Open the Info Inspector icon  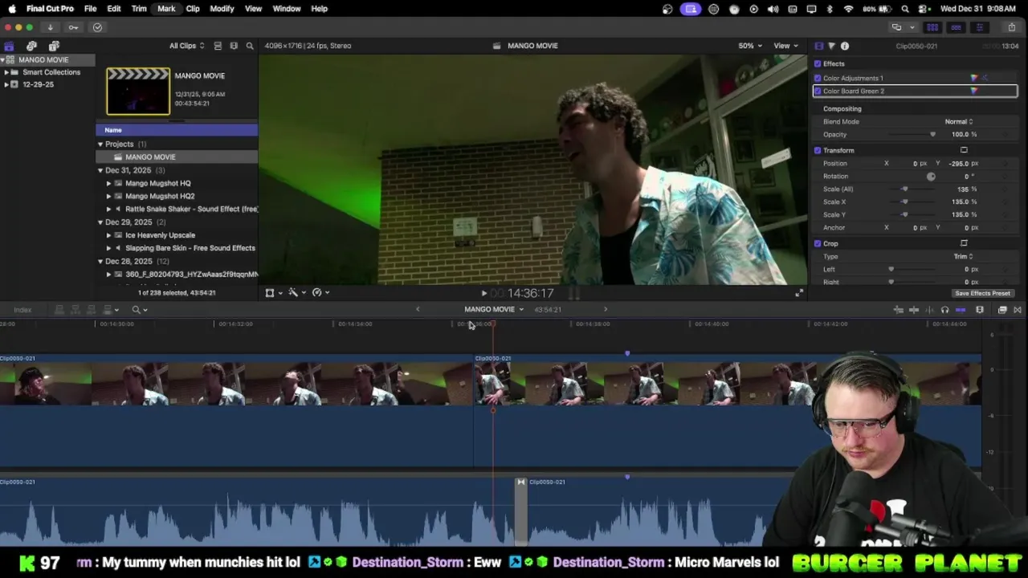click(845, 46)
